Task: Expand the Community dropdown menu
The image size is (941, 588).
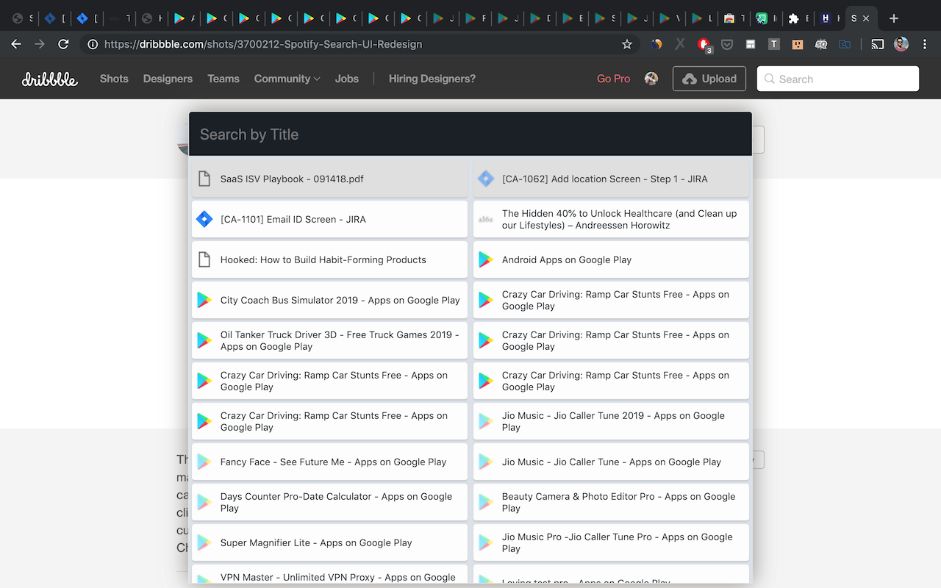Action: (x=287, y=79)
